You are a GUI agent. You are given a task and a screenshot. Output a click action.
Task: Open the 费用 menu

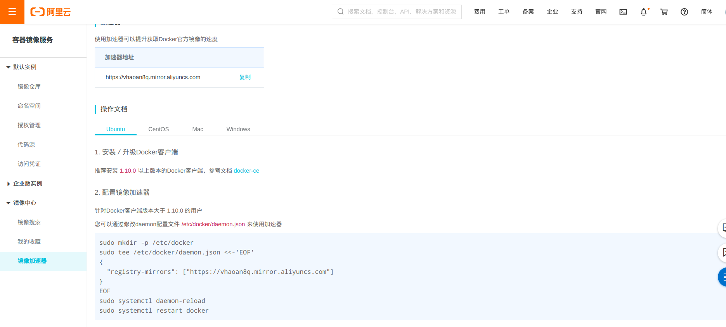click(480, 12)
